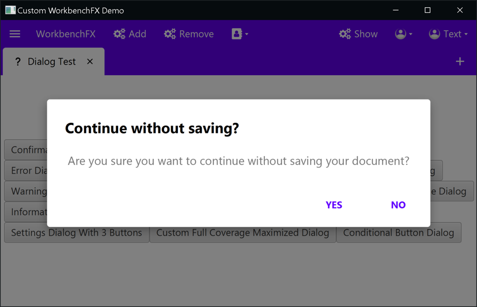Click the question mark tab icon
This screenshot has height=307, width=477.
tap(18, 62)
